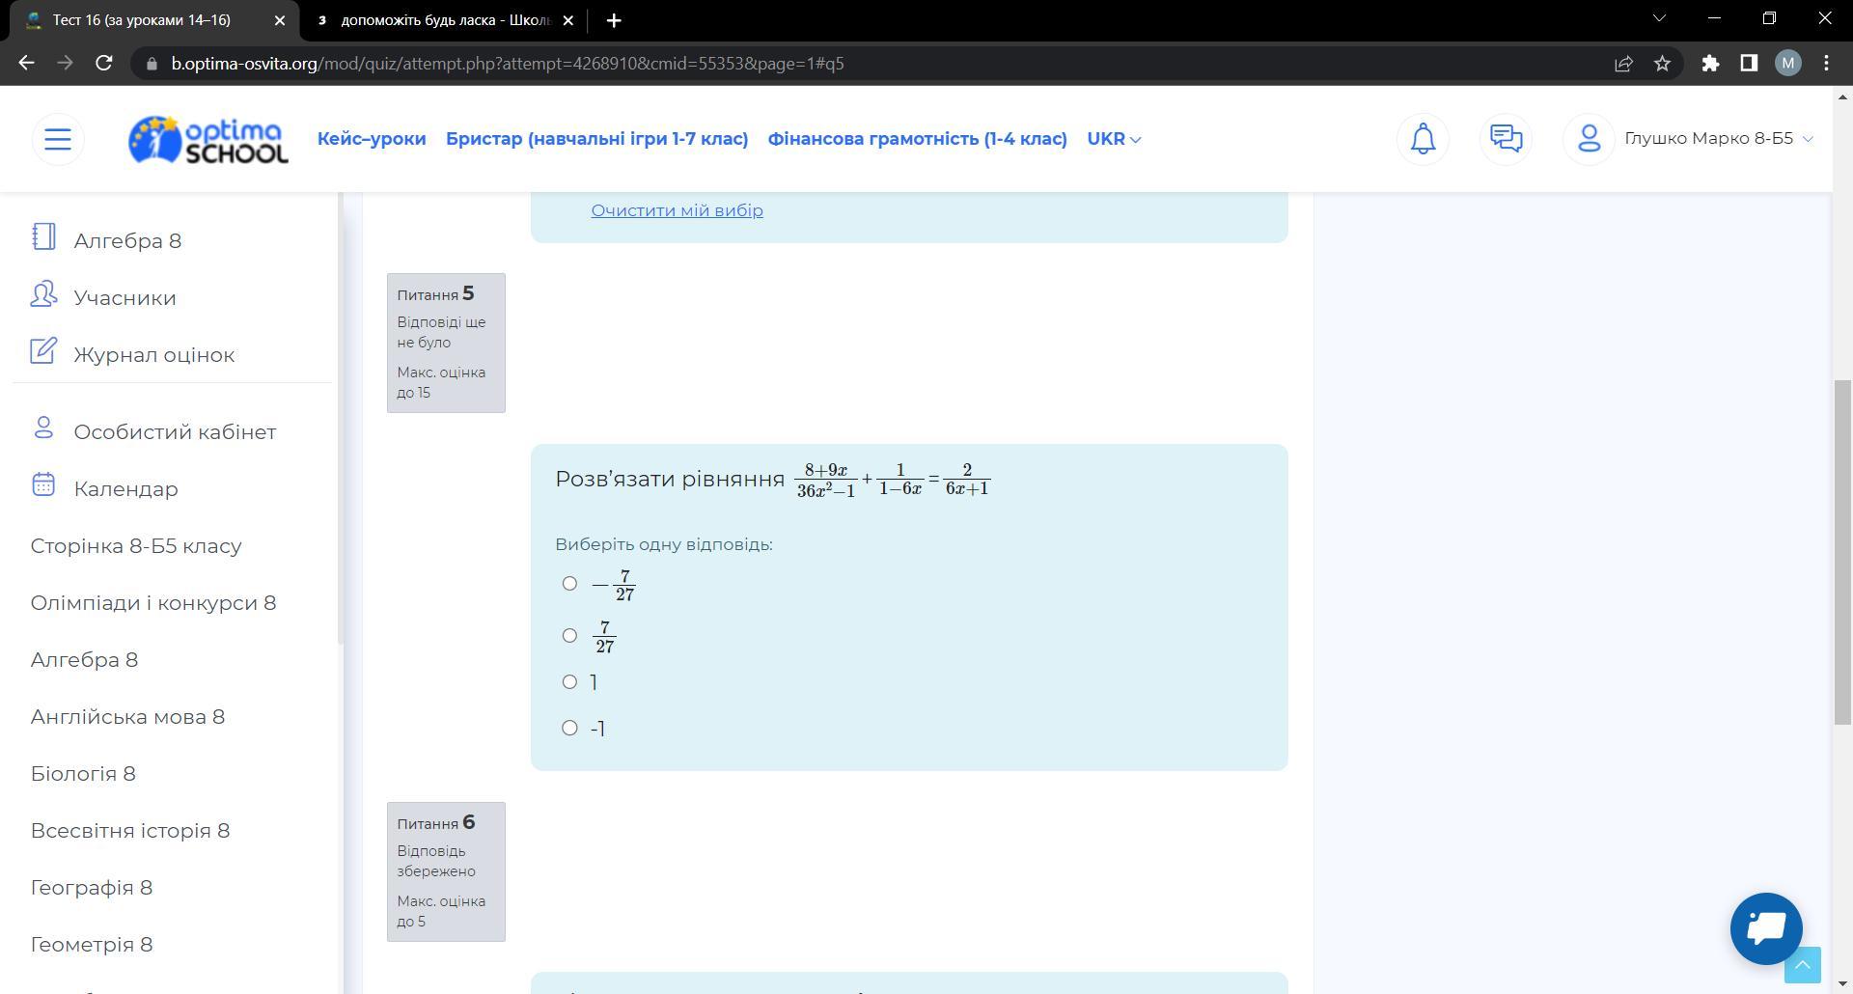Click the Особистий кабінет person icon
This screenshot has height=994, width=1853.
tap(43, 428)
